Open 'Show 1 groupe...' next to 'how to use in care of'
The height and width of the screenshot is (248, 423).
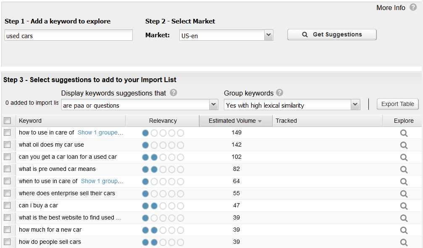[100, 132]
